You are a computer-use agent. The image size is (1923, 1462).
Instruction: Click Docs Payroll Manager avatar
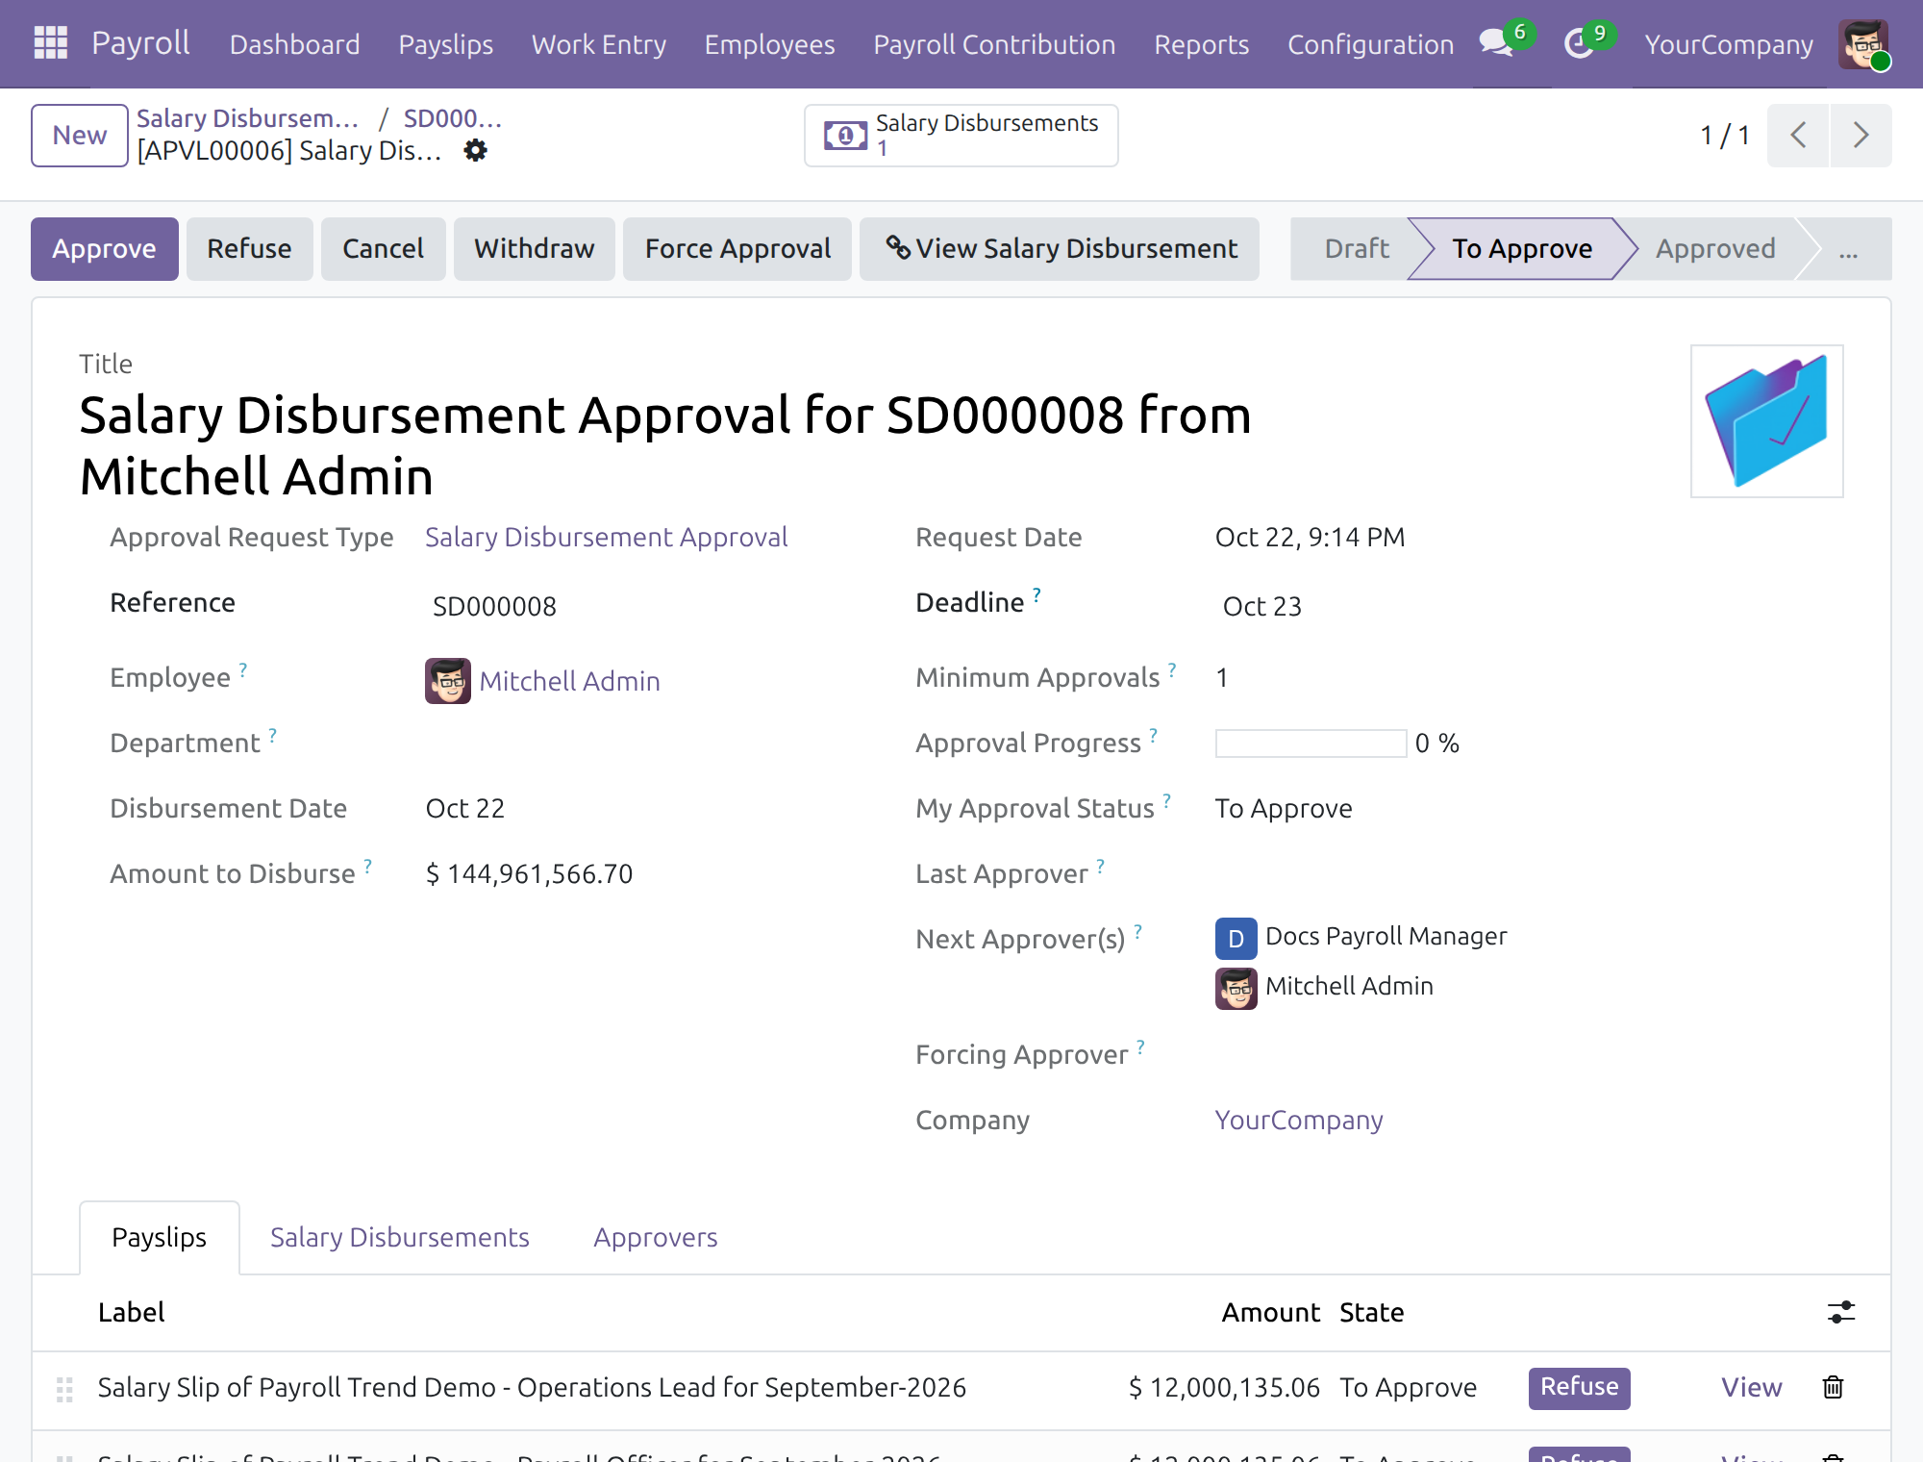click(x=1236, y=938)
